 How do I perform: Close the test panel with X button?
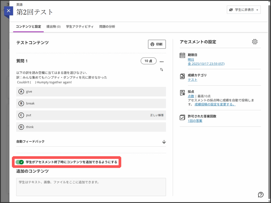tap(8, 11)
